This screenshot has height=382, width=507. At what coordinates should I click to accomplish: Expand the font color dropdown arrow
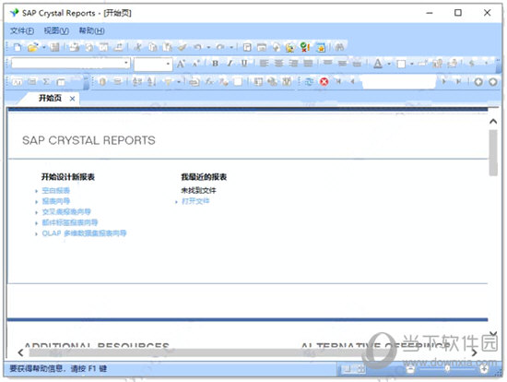(389, 64)
